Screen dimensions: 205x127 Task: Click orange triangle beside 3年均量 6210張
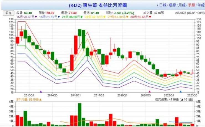coord(40,100)
